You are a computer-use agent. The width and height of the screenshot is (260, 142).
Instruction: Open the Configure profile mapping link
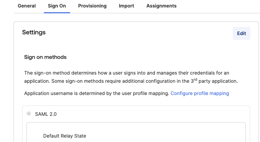200,93
